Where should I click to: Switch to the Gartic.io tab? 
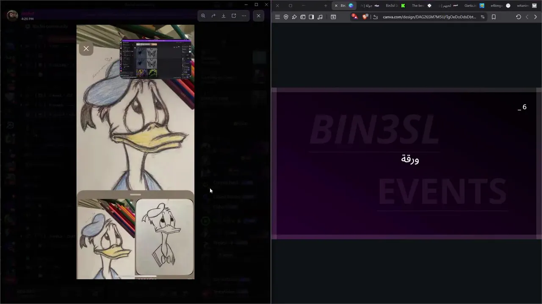(x=474, y=5)
